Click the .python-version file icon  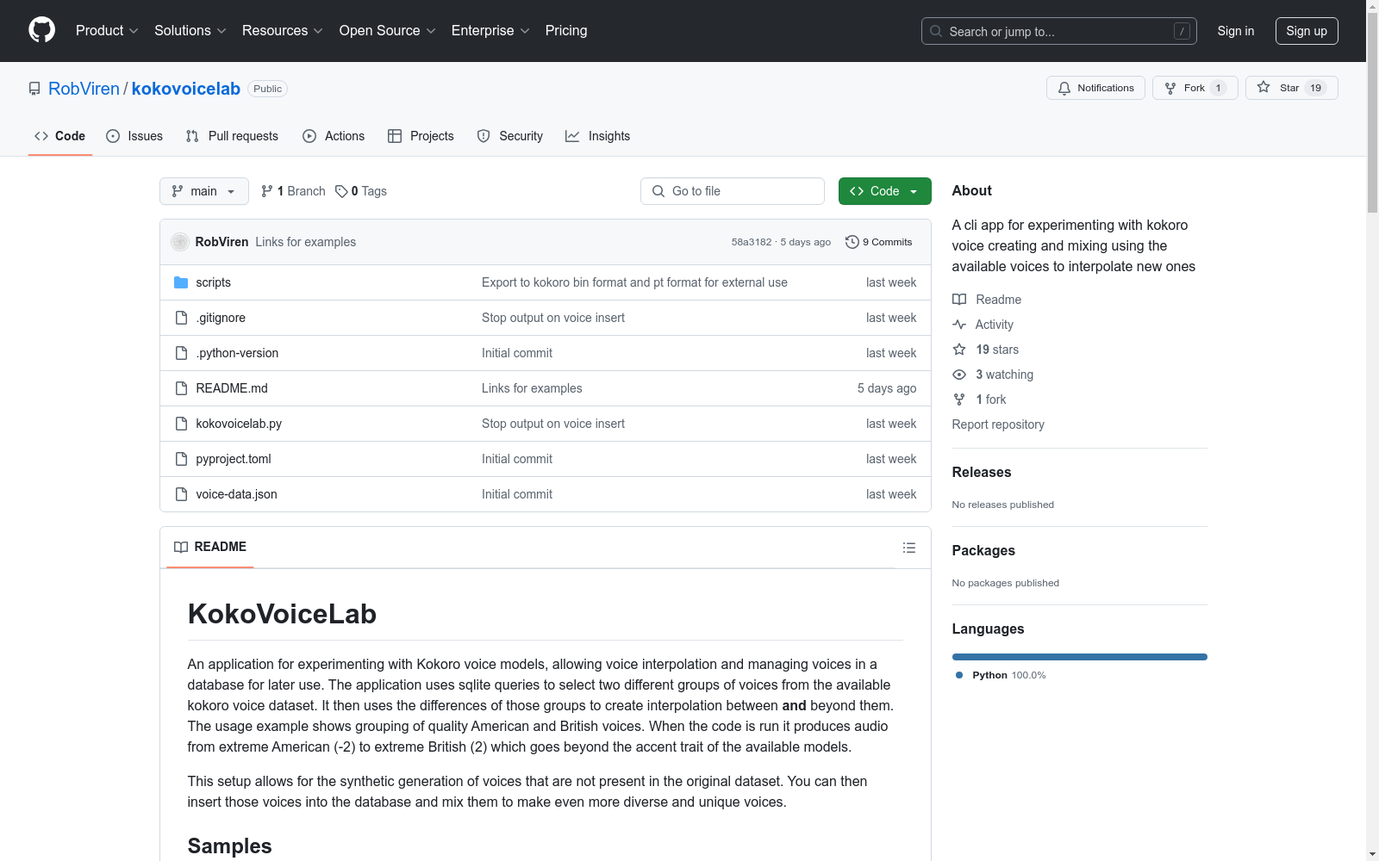tap(181, 353)
